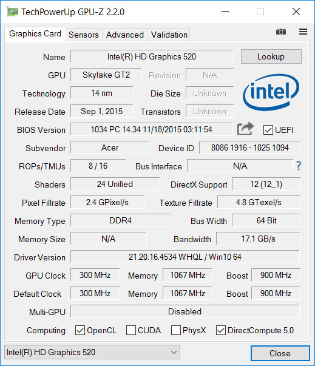Toggle the OpenCL checkbox
Viewport: 315px width, 366px height.
[80, 330]
